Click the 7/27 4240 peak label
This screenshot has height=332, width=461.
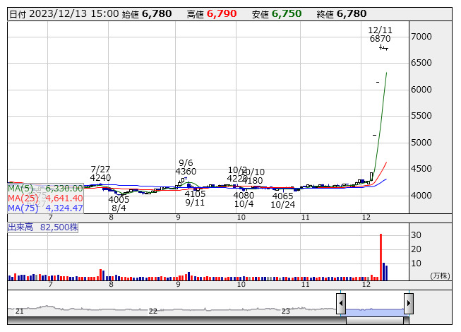pyautogui.click(x=100, y=173)
